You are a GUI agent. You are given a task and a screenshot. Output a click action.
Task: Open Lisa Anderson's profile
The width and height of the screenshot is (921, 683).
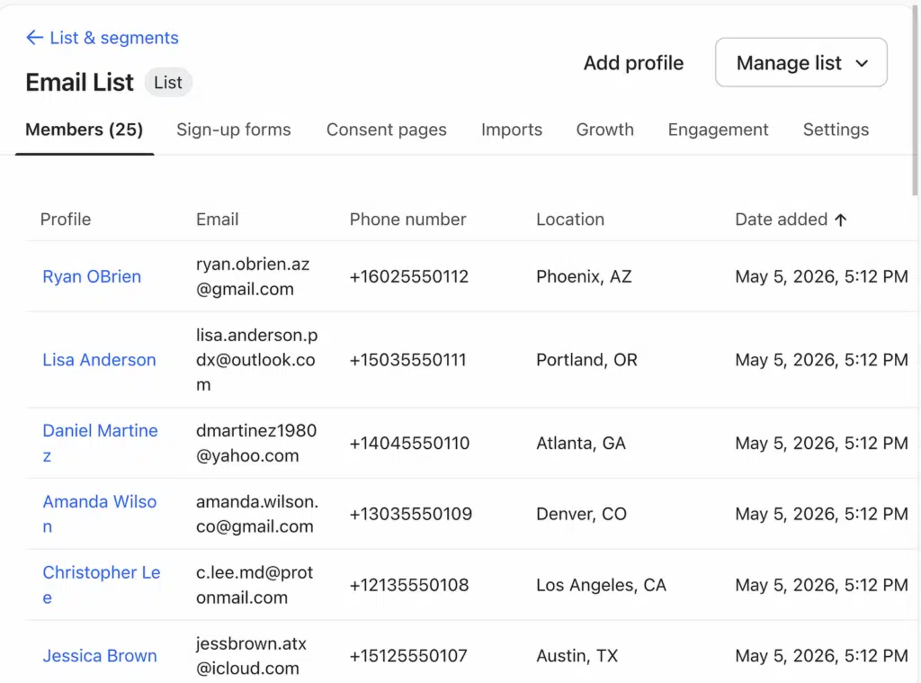point(99,360)
